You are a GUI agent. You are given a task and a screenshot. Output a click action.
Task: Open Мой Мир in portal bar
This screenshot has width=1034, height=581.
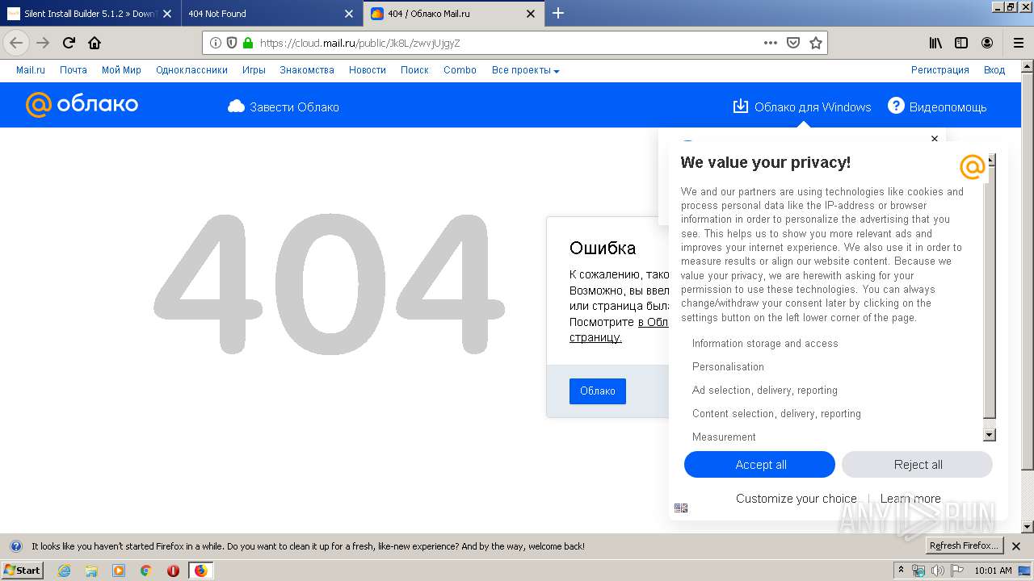(x=121, y=70)
